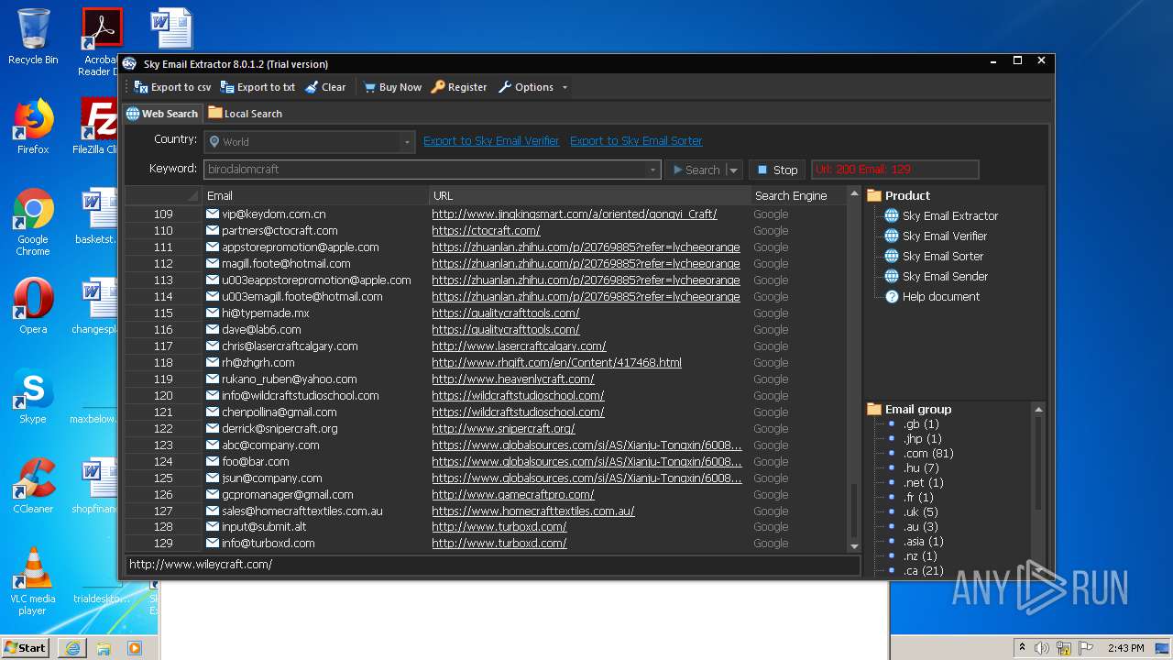Open the Search button's dropdown arrow
Image resolution: width=1173 pixels, height=660 pixels.
(733, 170)
